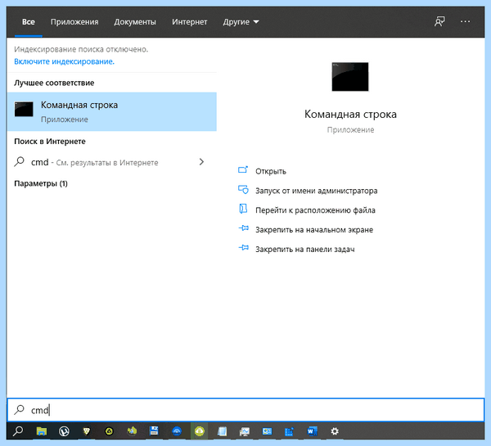The image size is (491, 446).
Task: Click Закрепить на панели задач
Action: click(305, 250)
